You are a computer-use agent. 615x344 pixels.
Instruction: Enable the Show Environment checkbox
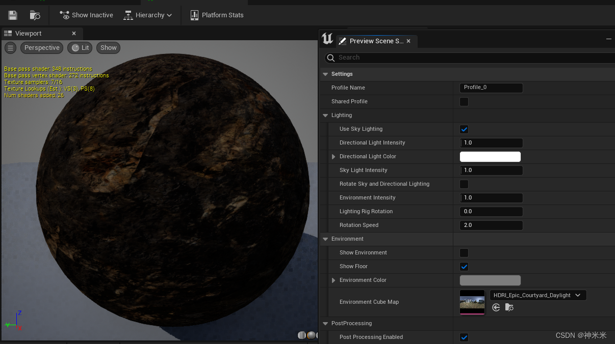[464, 253]
